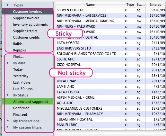
Task: Expand the My transactions group
Action: [x=7, y=121]
